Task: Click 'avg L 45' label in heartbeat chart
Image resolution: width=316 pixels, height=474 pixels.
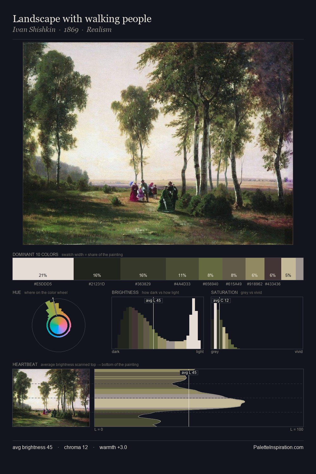Action: click(x=189, y=373)
